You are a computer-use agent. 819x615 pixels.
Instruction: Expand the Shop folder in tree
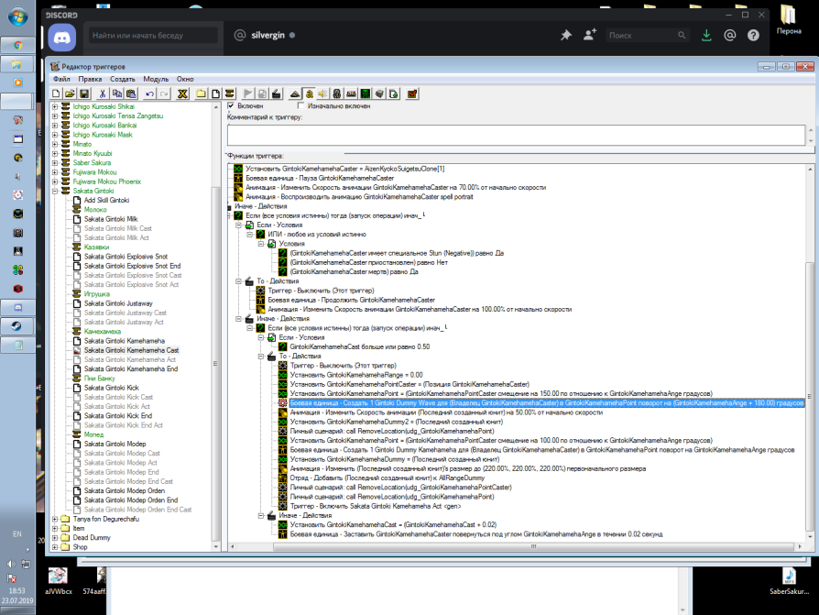(x=55, y=547)
